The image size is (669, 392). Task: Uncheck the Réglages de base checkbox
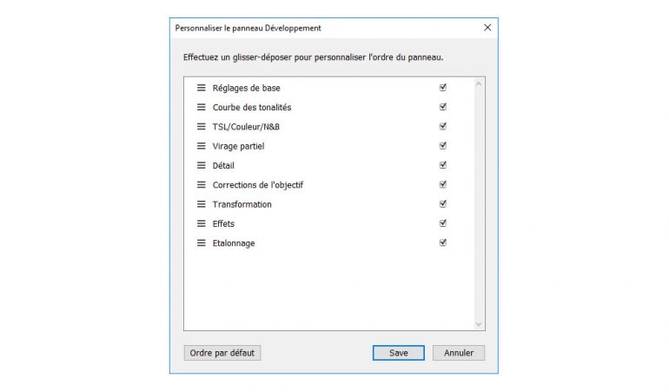(x=443, y=87)
